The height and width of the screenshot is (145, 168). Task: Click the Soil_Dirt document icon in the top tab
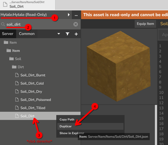pyautogui.click(x=5, y=4)
